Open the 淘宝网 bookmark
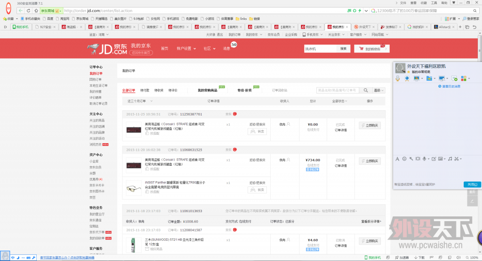The image size is (482, 261). [x=63, y=19]
